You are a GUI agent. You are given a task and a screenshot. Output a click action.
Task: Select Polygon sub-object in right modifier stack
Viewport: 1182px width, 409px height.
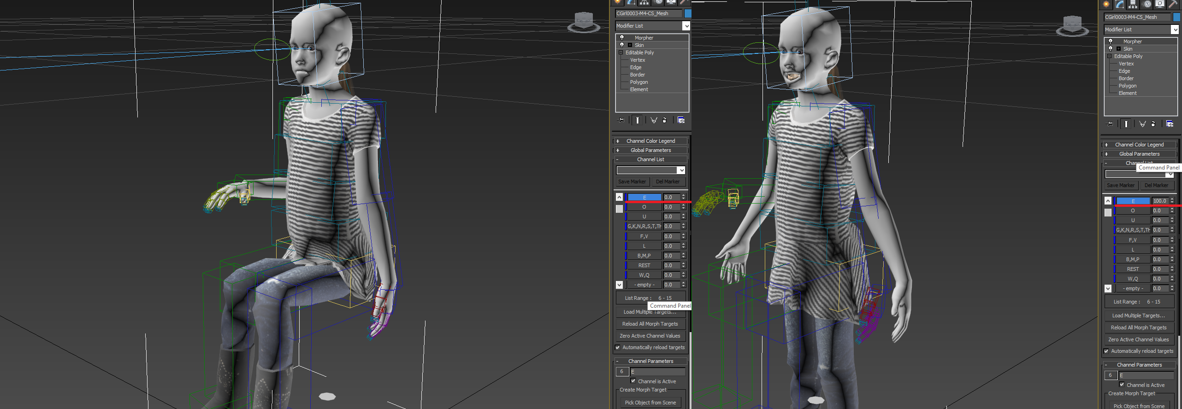(x=1127, y=86)
